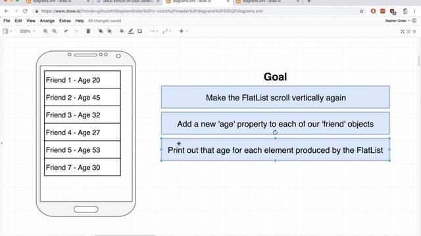Open the view panels dropdown in the toolbar
421x236 pixels.
[x=7, y=31]
